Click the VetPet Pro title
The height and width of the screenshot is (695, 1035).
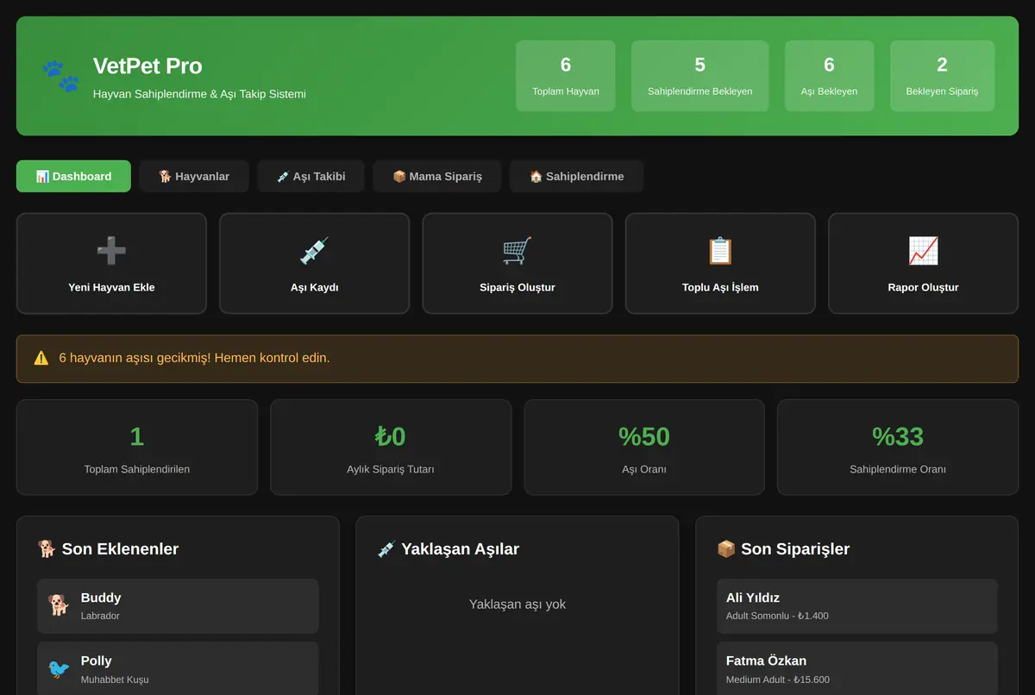click(x=147, y=66)
